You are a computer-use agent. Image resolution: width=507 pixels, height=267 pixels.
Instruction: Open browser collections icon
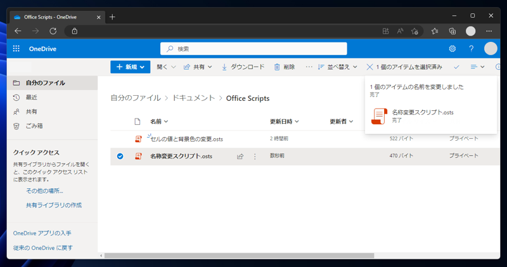[x=452, y=31]
